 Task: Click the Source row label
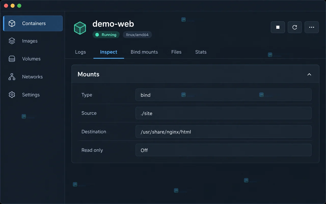pyautogui.click(x=89, y=113)
